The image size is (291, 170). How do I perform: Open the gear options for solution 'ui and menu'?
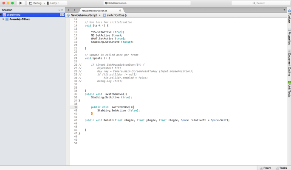62,15
